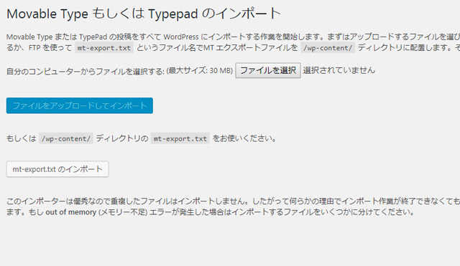Image resolution: width=460 pixels, height=266 pixels.
Task: Click the 最大サイズ: 30 MB label
Action: tap(200, 71)
